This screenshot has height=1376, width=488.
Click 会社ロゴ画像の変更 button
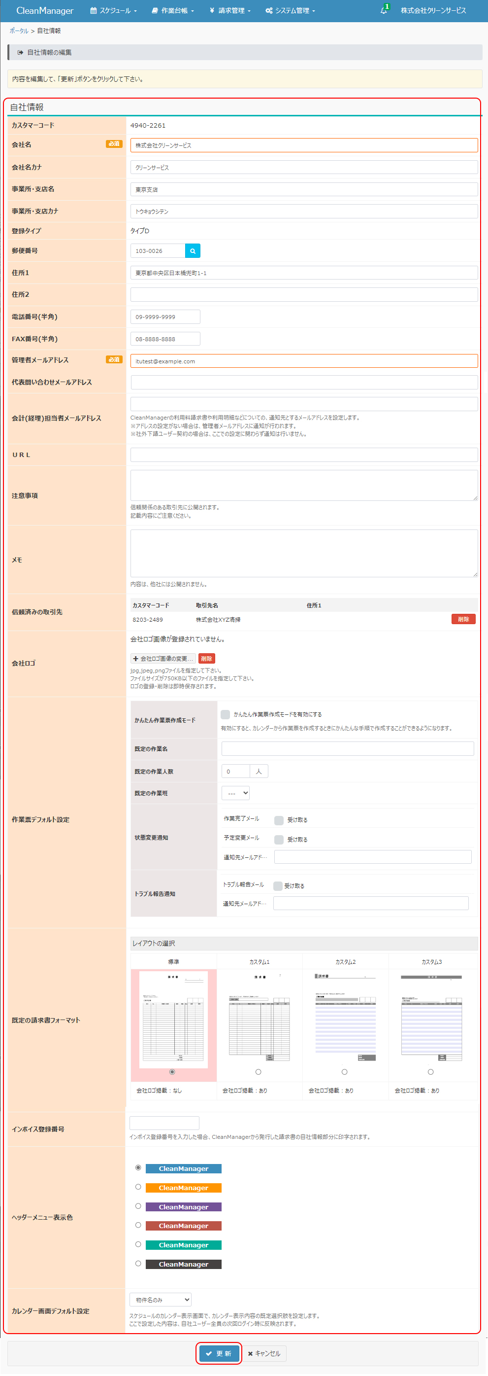[163, 659]
